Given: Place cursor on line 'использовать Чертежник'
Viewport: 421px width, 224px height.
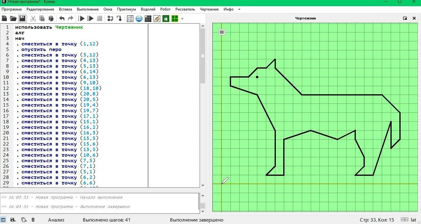Looking at the screenshot, I should click(x=49, y=27).
